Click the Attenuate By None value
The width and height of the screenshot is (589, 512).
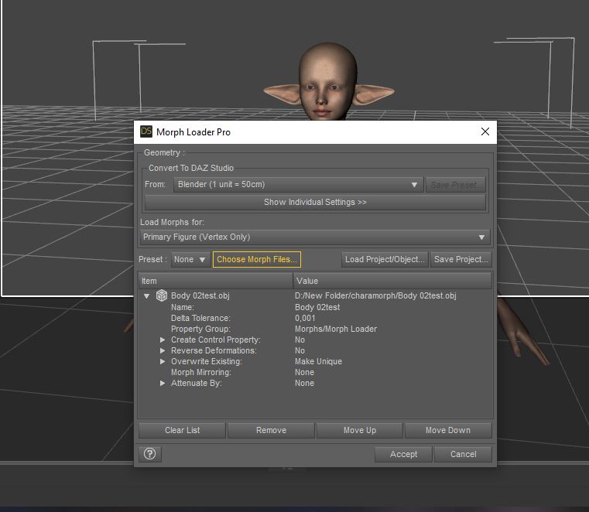[x=305, y=384]
